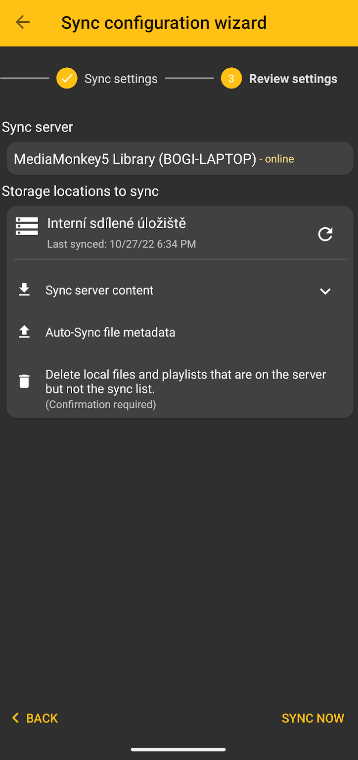Click the storage icon beside Interní sdílené úložiště
Image resolution: width=358 pixels, height=760 pixels.
tap(27, 226)
